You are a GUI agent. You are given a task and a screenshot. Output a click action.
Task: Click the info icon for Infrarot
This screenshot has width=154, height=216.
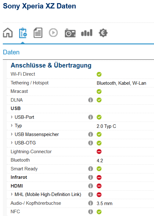click(x=90, y=177)
